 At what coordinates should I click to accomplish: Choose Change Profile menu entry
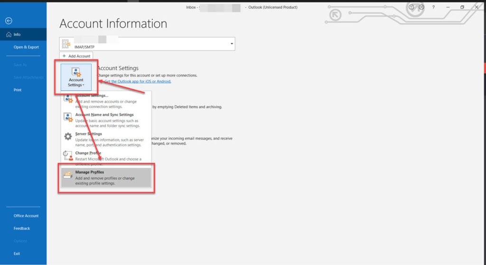pyautogui.click(x=106, y=158)
